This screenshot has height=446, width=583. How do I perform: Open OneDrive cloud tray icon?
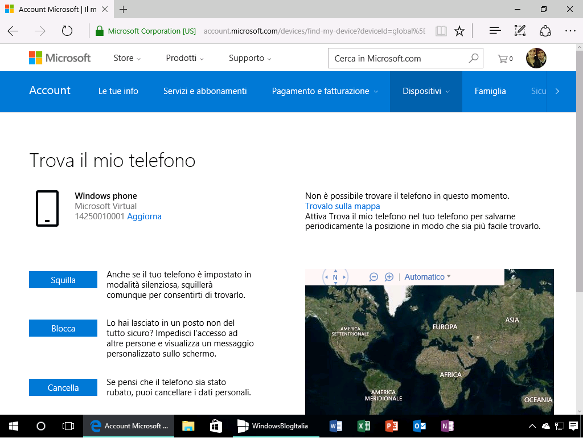coord(546,426)
